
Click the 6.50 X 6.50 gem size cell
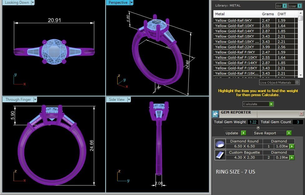point(244,146)
